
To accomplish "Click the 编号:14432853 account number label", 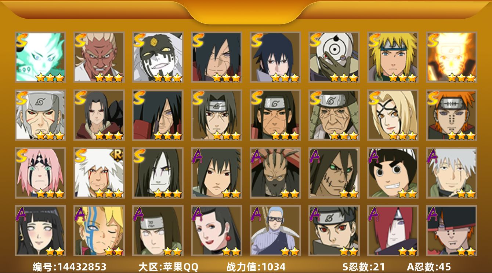I will (69, 267).
